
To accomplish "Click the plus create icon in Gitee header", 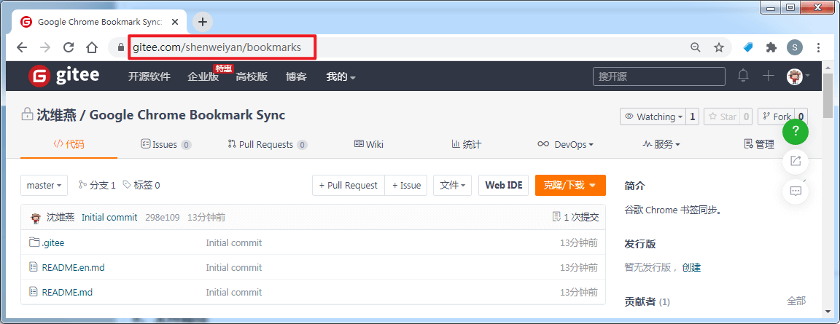I will coord(769,76).
